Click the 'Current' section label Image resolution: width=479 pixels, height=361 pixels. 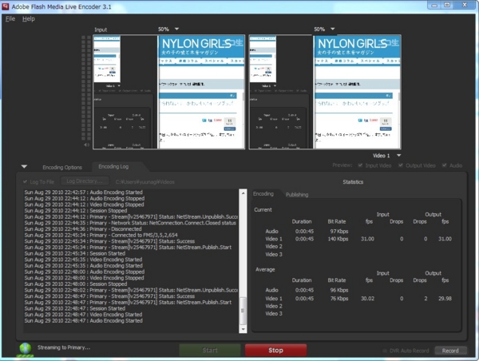263,210
